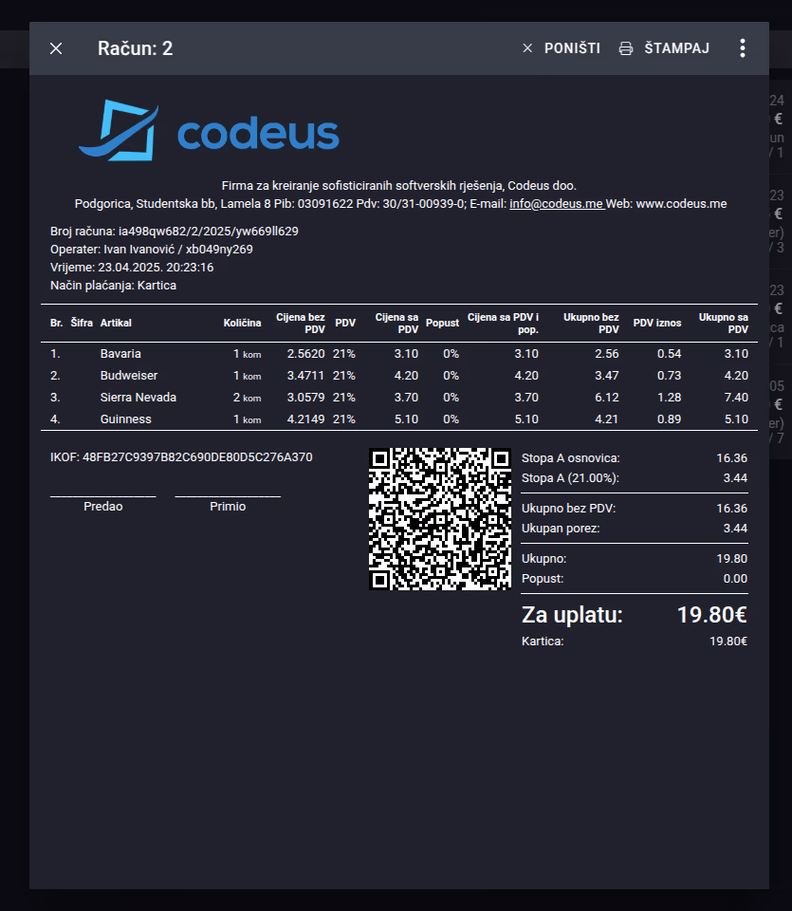Click Budweiser price 3.4711

tap(306, 376)
